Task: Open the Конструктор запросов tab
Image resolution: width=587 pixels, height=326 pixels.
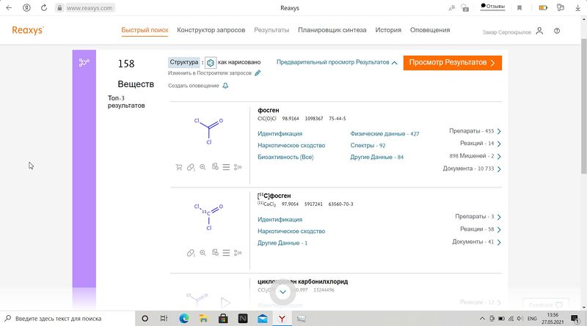Action: (211, 30)
